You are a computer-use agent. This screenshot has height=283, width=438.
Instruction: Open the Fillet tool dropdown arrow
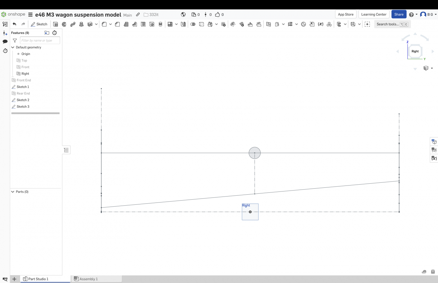point(110,24)
